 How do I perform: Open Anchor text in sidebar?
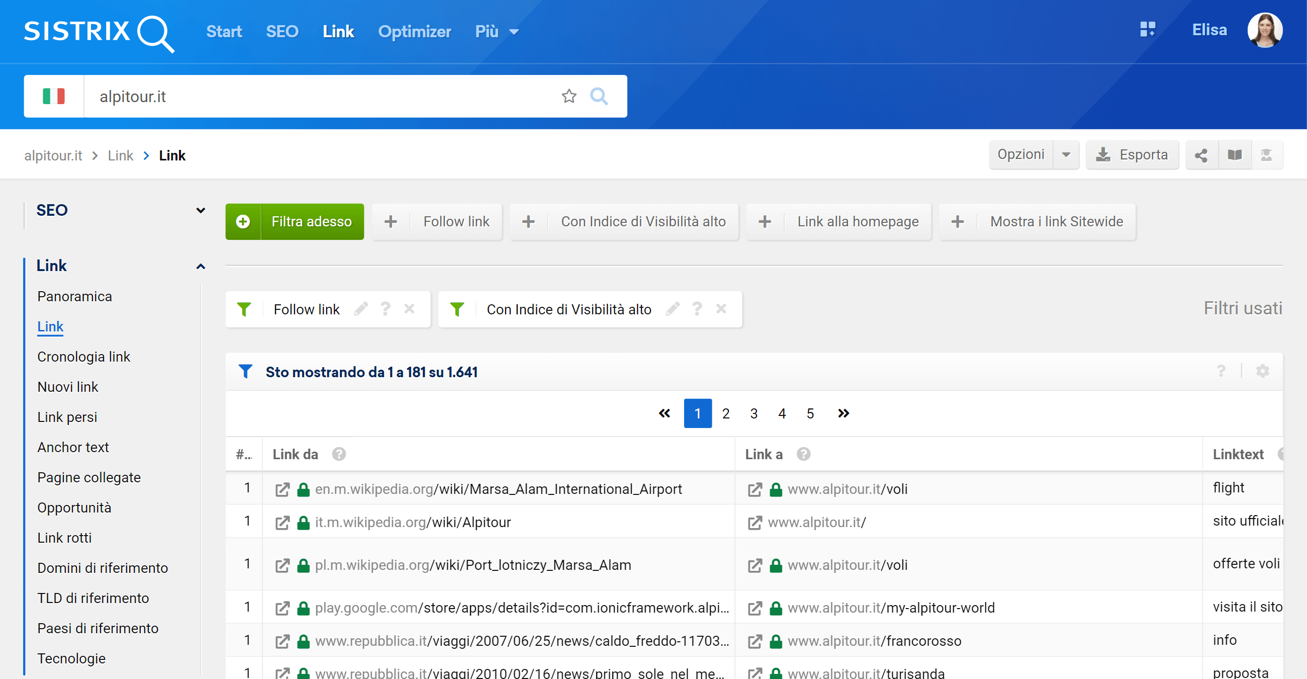point(73,447)
